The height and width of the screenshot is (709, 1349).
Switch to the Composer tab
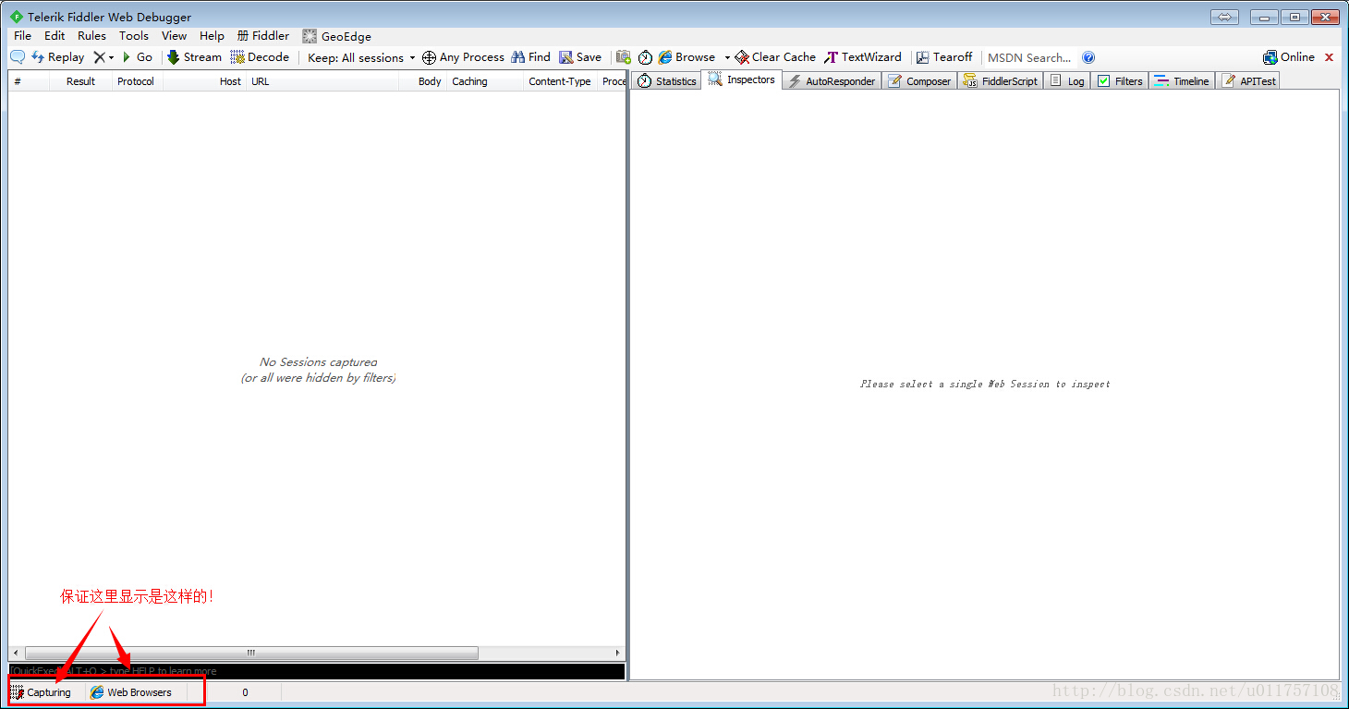(918, 81)
